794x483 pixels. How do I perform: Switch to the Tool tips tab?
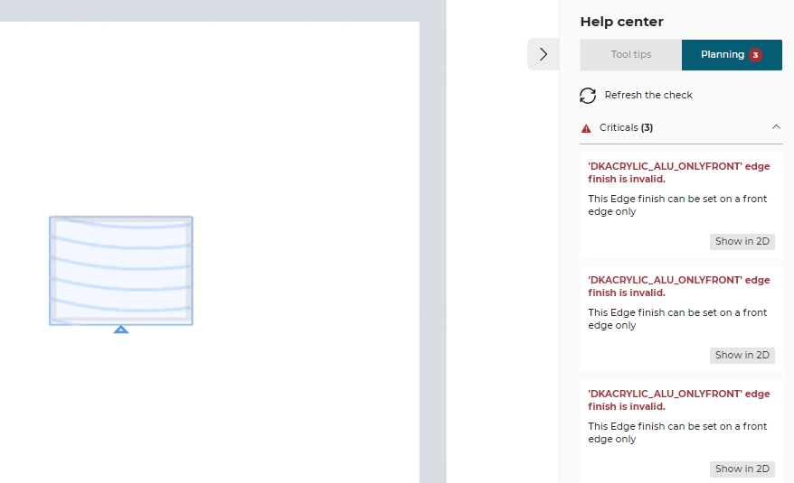click(x=630, y=55)
